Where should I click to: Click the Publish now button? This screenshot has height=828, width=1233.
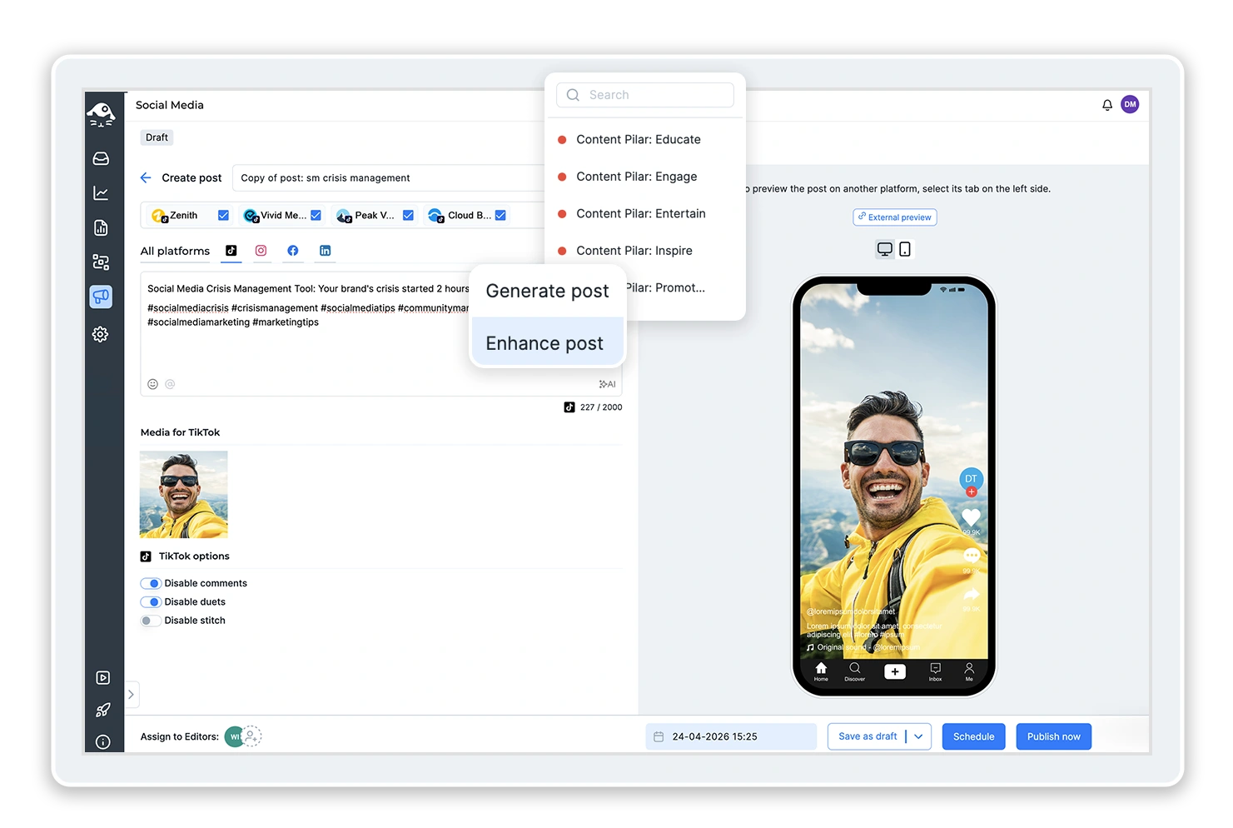pos(1053,736)
